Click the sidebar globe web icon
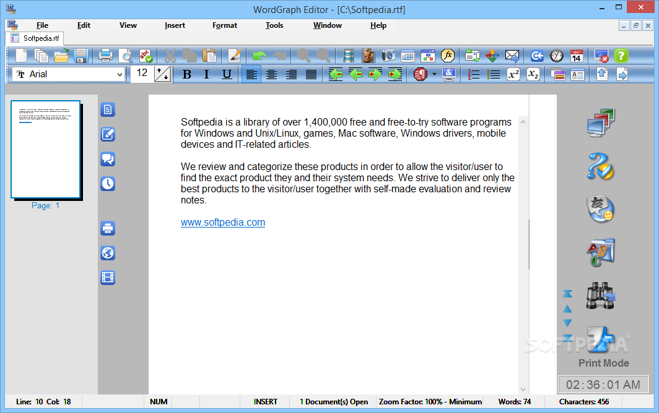 [108, 253]
